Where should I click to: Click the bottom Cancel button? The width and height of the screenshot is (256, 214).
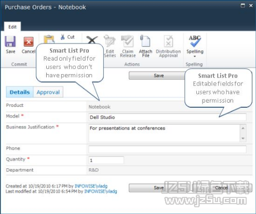pyautogui.click(x=222, y=188)
